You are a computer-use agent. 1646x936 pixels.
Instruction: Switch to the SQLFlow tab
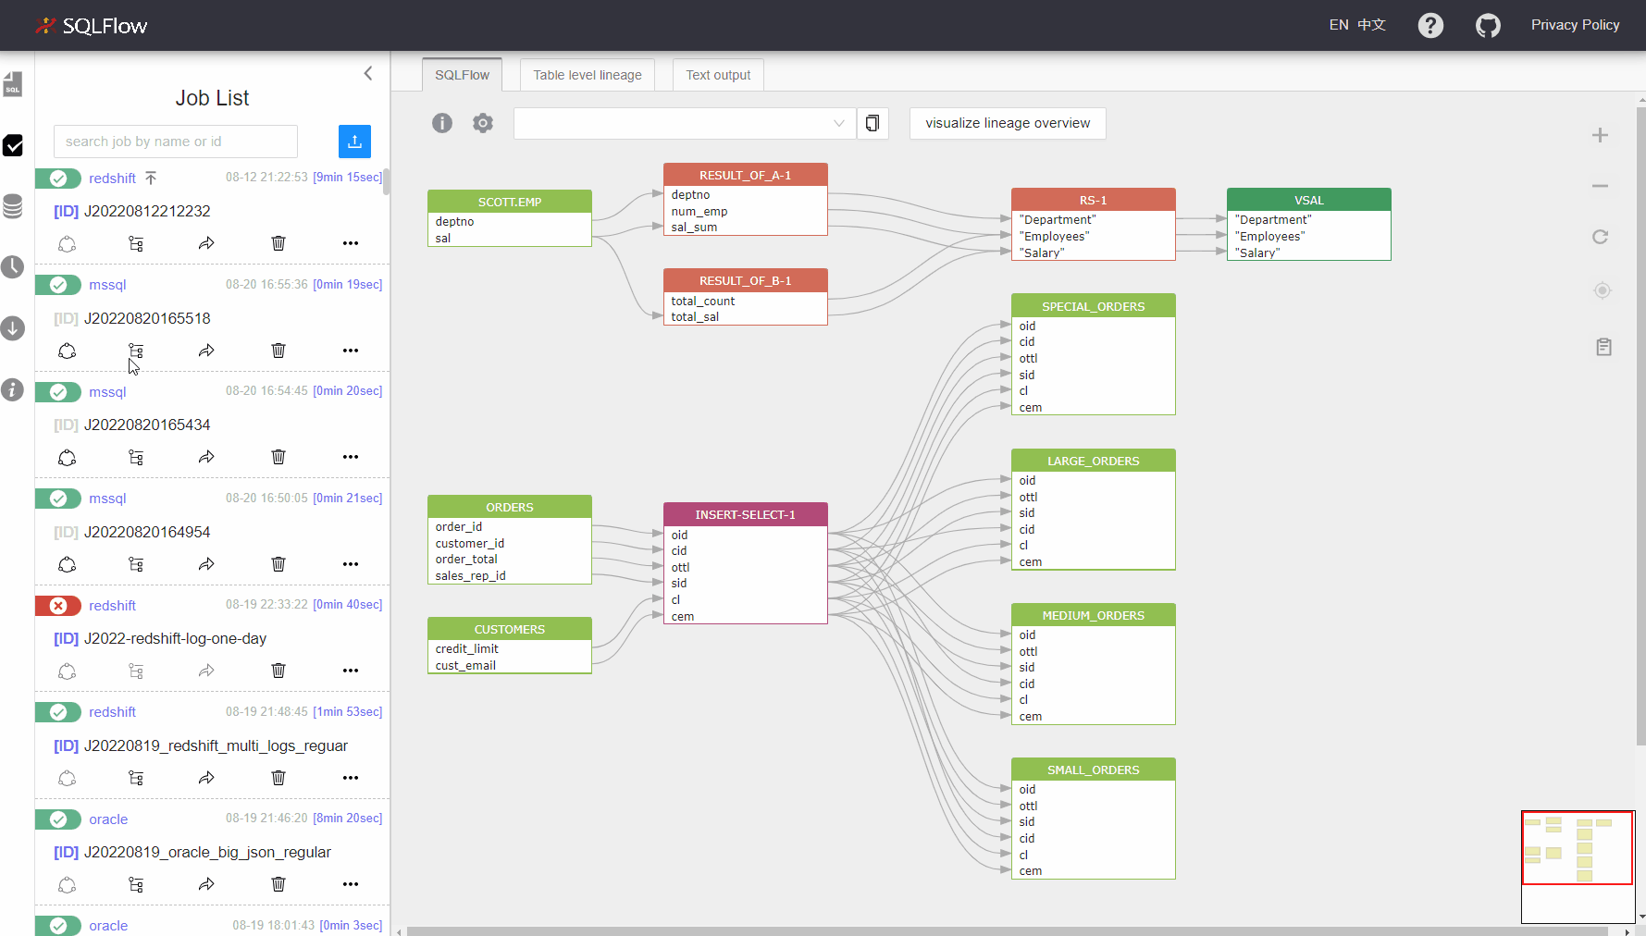coord(463,75)
